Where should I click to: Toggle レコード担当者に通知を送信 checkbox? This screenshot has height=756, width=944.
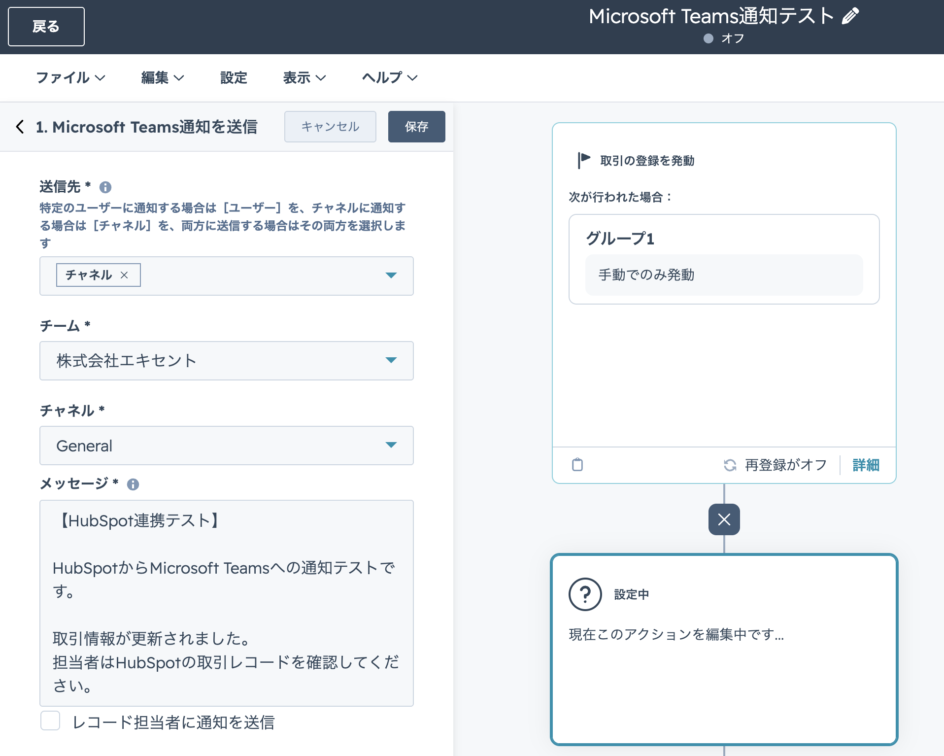point(50,721)
